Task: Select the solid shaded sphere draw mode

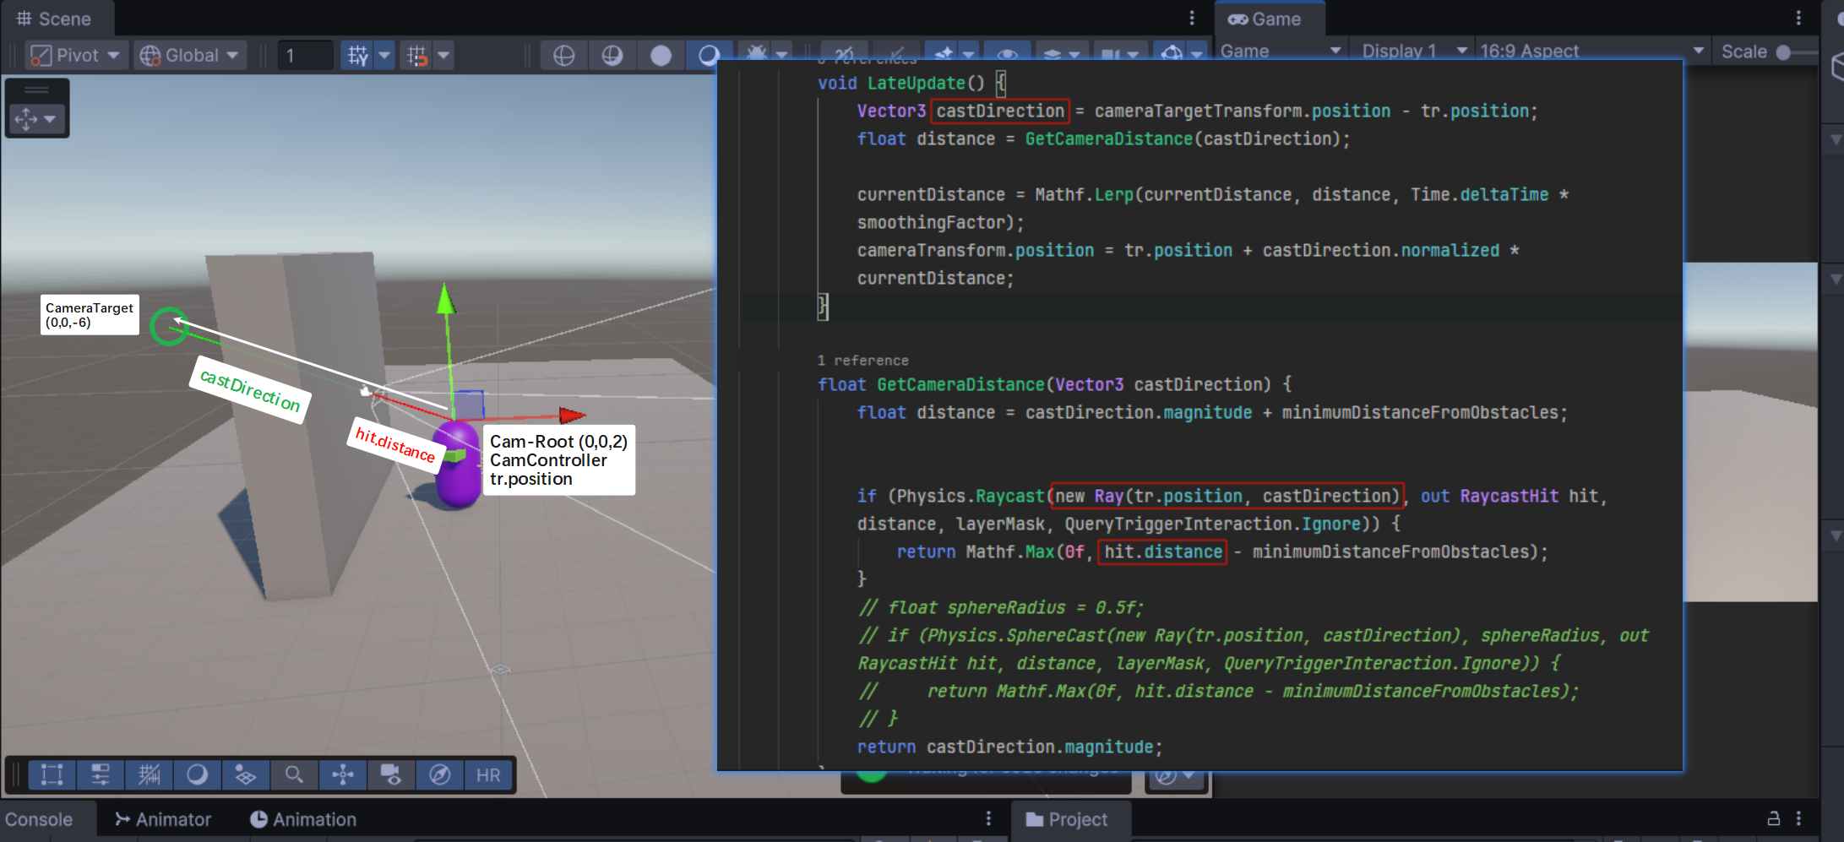Action: (661, 56)
